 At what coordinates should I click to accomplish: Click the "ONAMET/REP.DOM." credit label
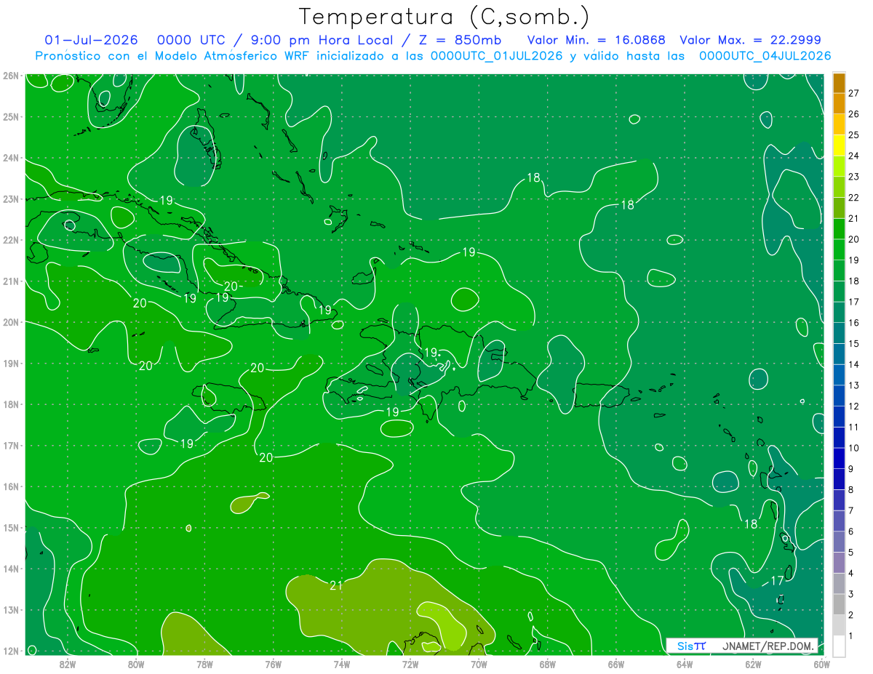pyautogui.click(x=769, y=646)
